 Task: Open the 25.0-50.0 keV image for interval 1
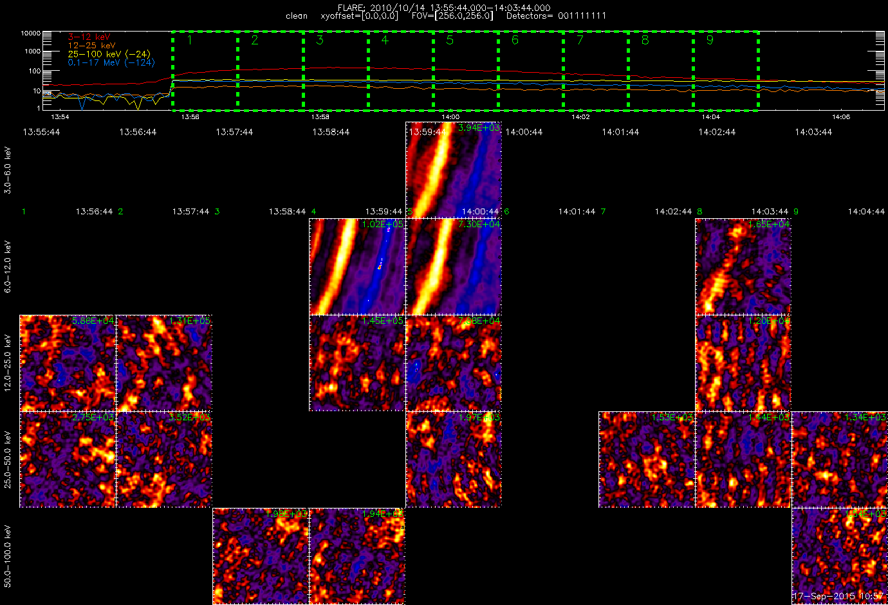68,460
